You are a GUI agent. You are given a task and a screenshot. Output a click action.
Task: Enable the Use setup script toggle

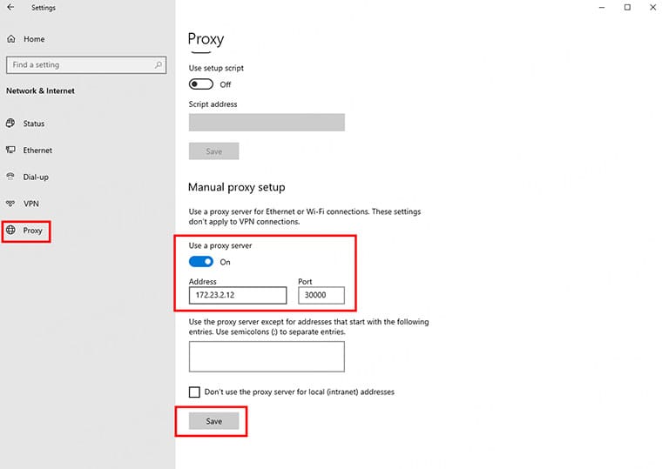click(200, 84)
